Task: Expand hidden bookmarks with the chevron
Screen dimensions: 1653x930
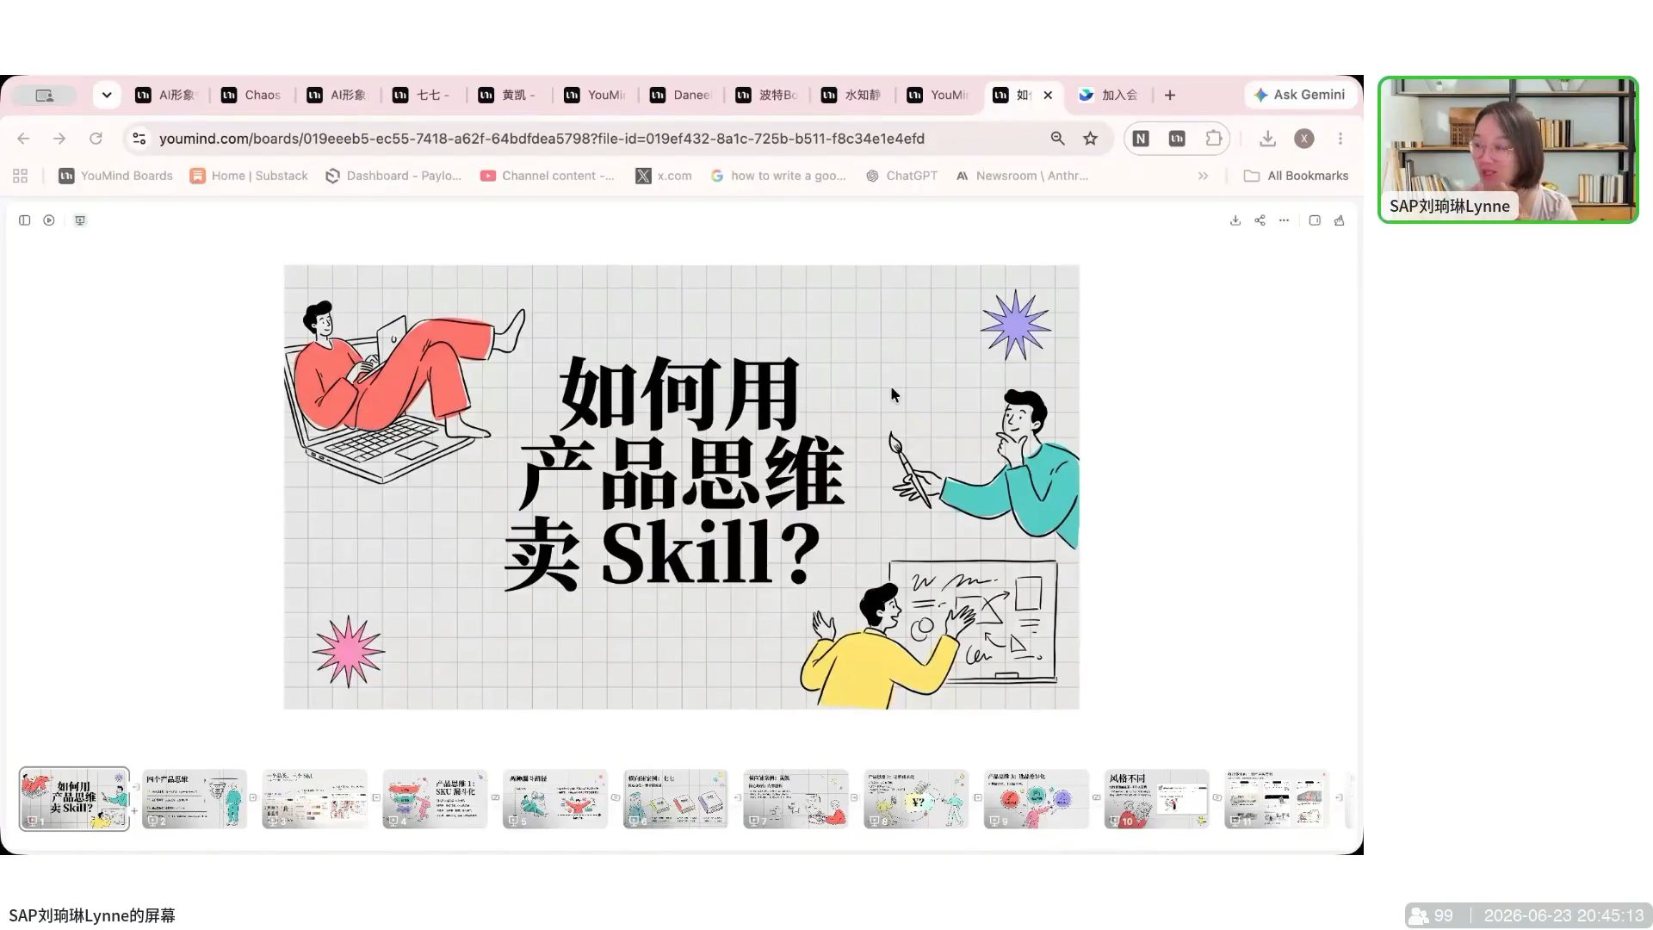Action: tap(1203, 176)
